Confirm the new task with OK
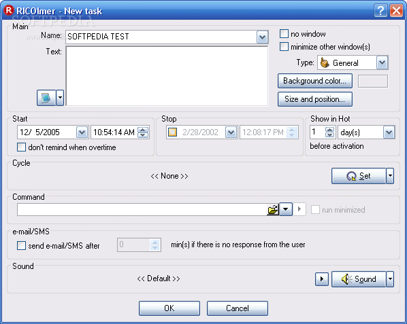This screenshot has width=407, height=324. (169, 308)
